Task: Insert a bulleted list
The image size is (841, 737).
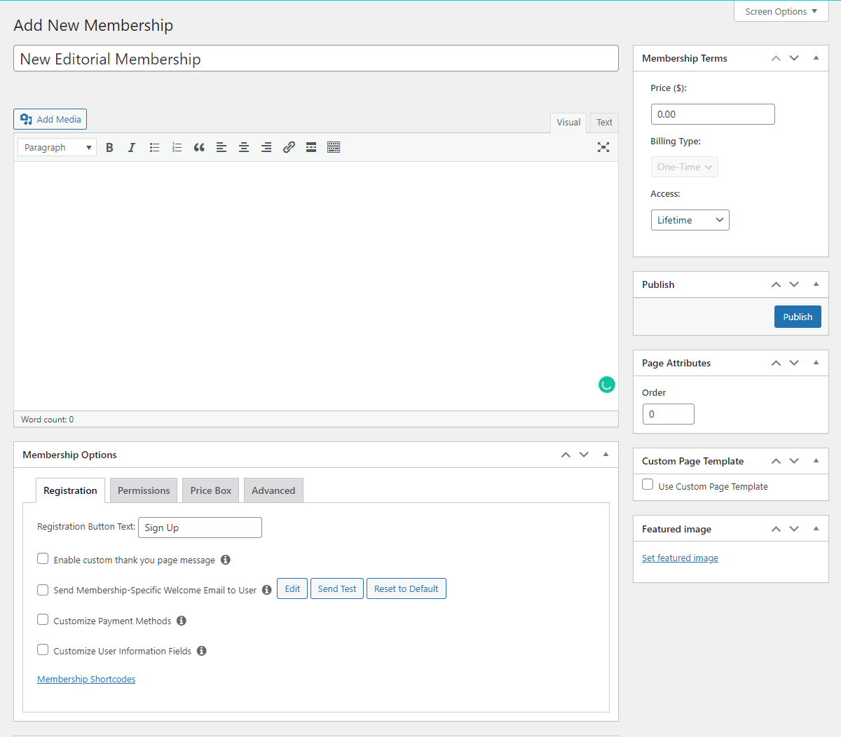Action: tap(154, 147)
